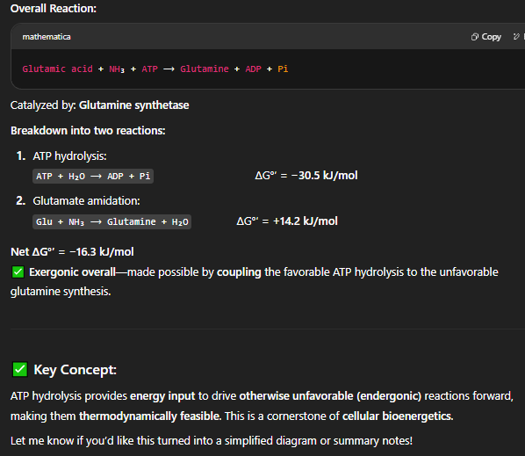
Task: Click the bold word 'coupling'
Action: 239,272
